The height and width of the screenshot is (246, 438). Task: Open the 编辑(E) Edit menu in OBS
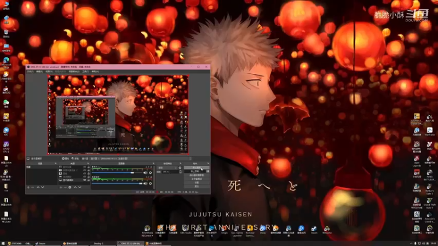tap(39, 72)
